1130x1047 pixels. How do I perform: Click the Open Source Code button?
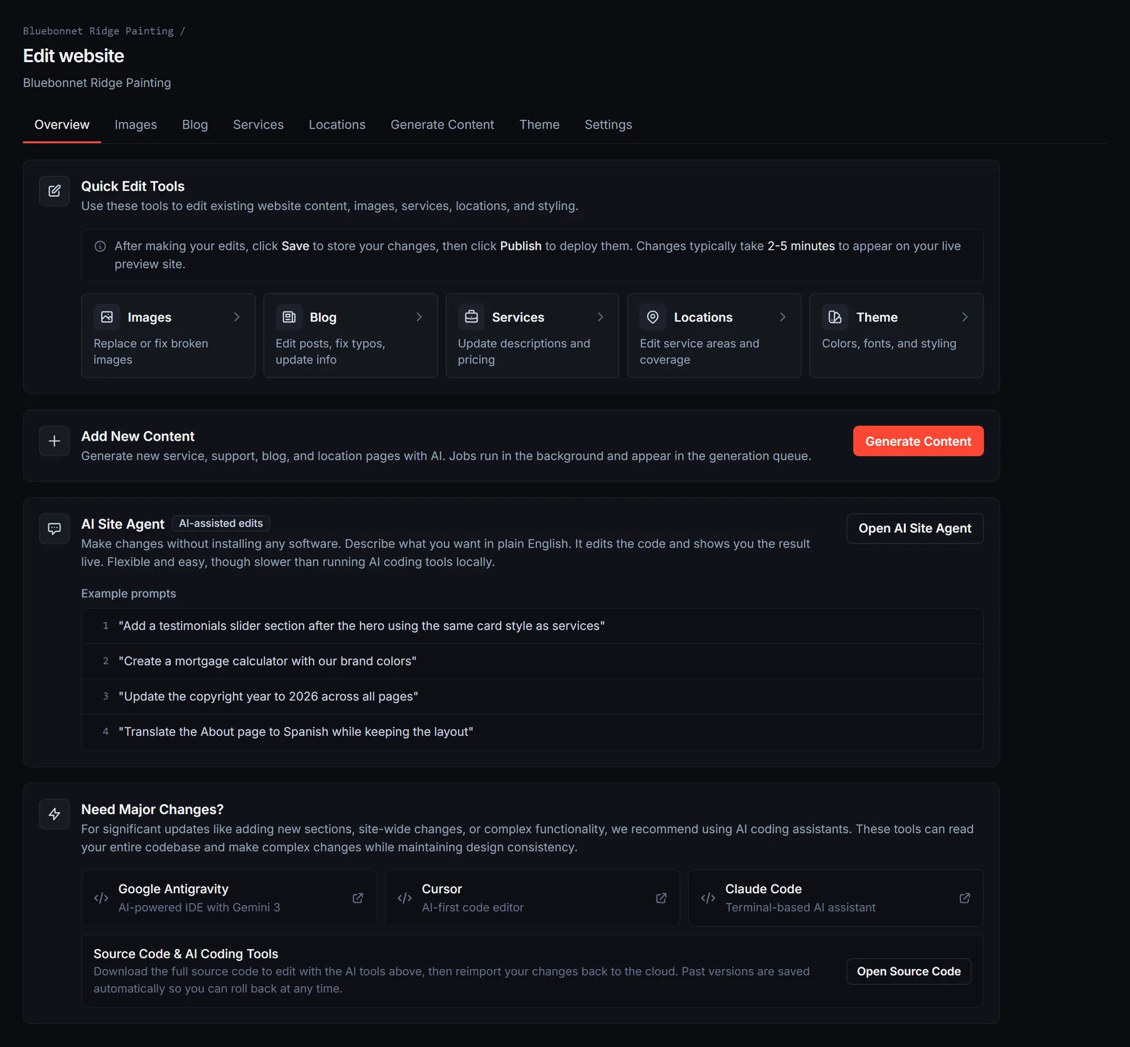coord(908,972)
